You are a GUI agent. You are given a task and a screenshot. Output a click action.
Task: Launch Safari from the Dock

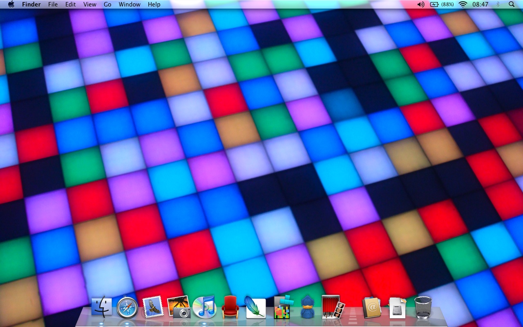click(x=127, y=307)
